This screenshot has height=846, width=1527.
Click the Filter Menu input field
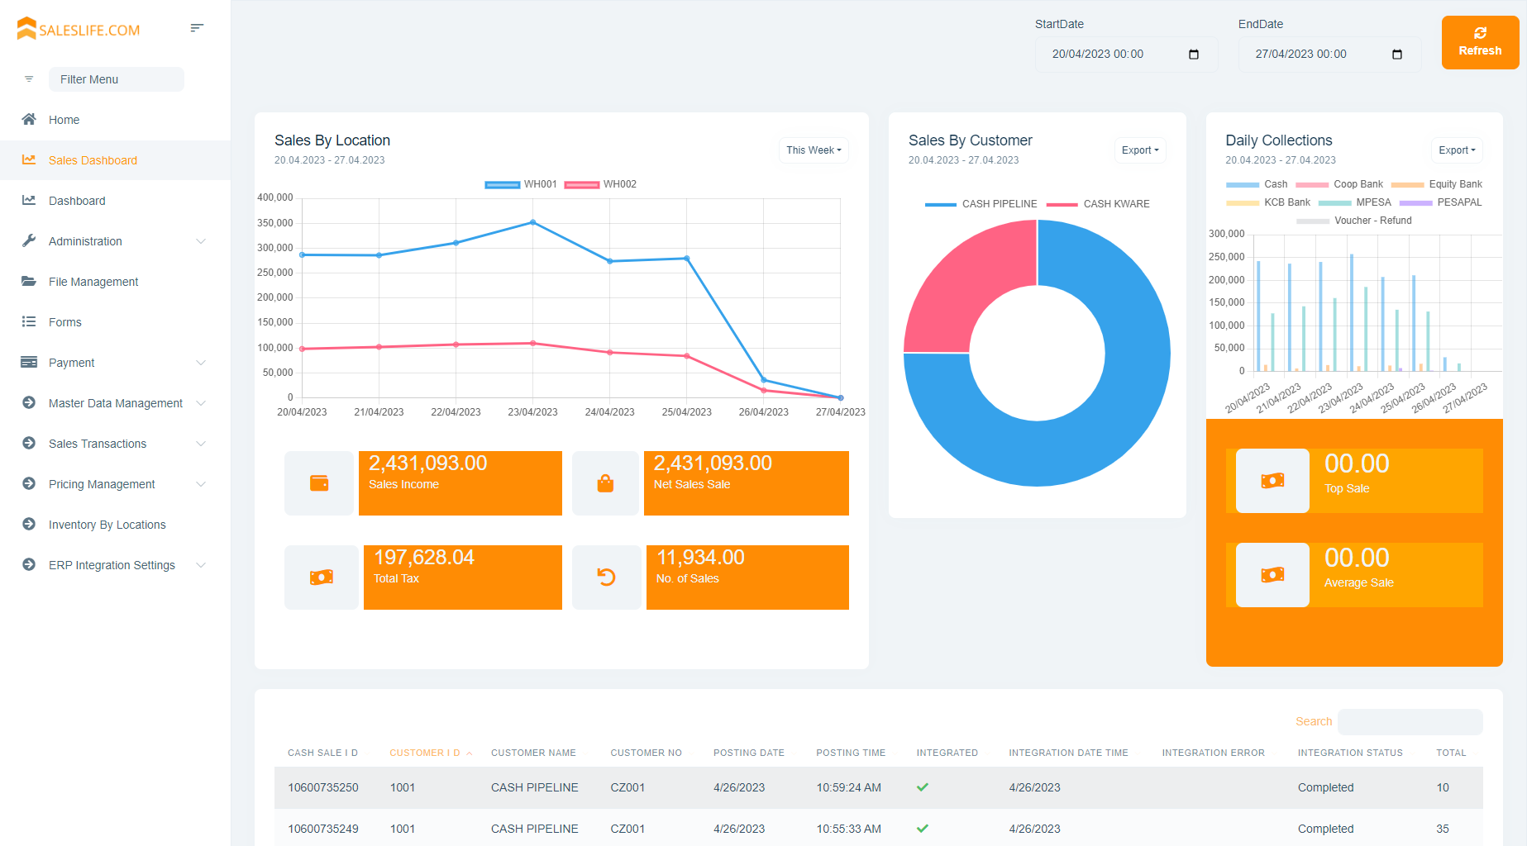coord(117,79)
